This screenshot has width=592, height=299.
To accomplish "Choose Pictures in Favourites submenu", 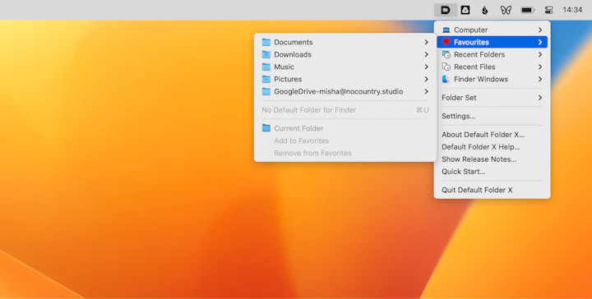I will (345, 79).
